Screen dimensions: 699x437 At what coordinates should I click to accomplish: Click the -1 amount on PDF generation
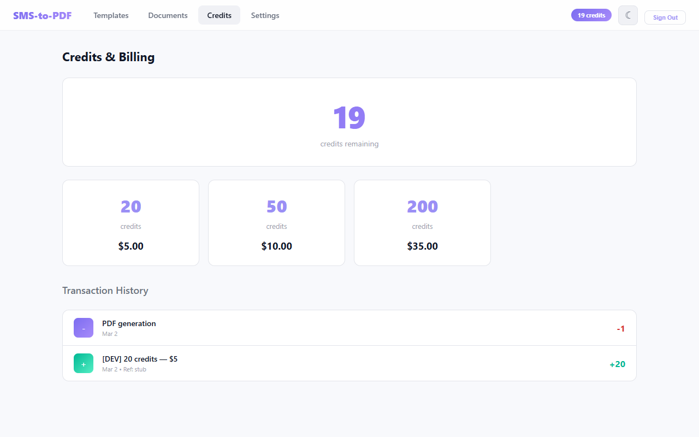pyautogui.click(x=620, y=328)
